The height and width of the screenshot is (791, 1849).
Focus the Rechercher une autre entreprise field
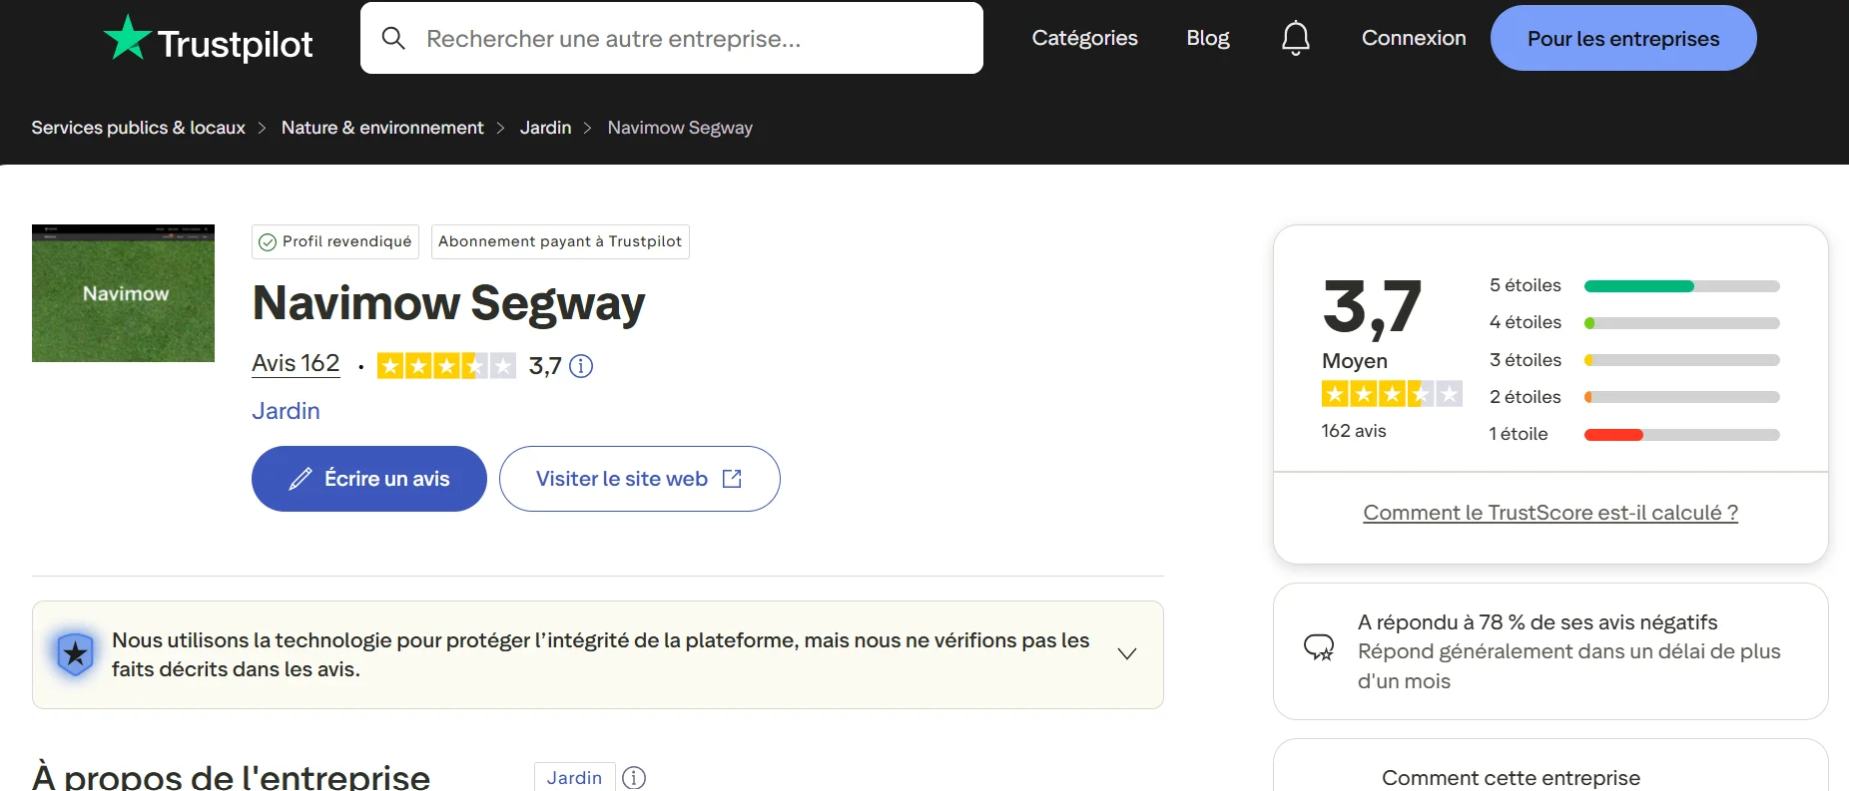[x=672, y=38]
